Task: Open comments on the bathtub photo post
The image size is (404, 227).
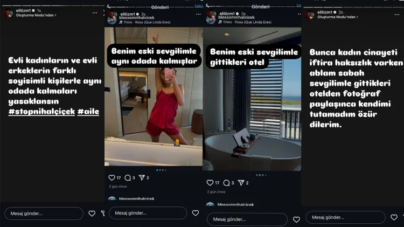Action: (x=226, y=183)
